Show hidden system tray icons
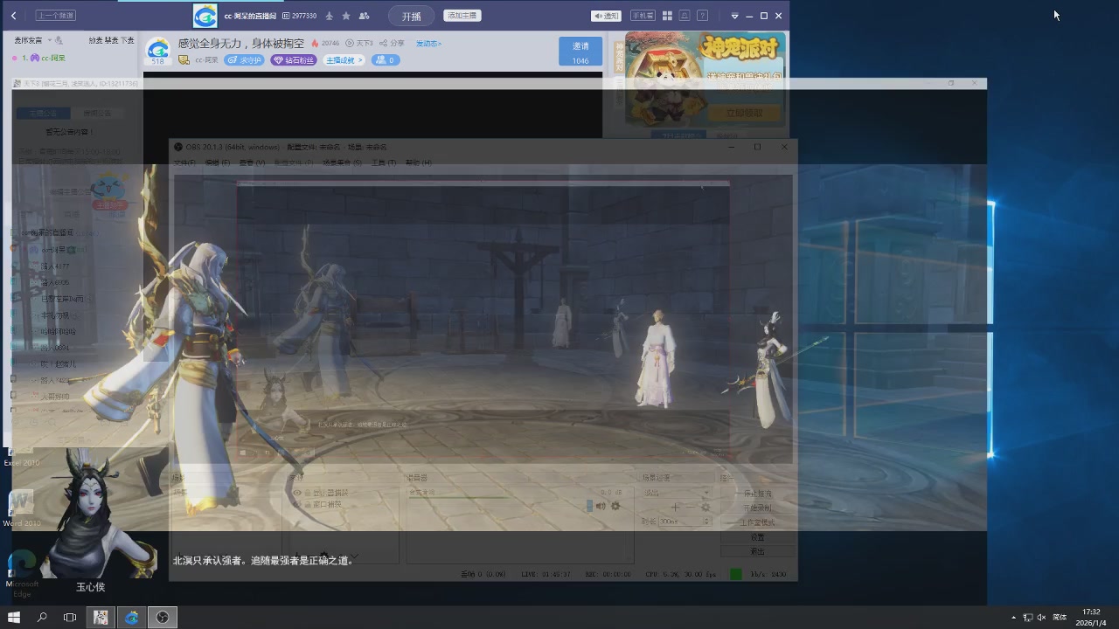1119x629 pixels. (x=1013, y=618)
